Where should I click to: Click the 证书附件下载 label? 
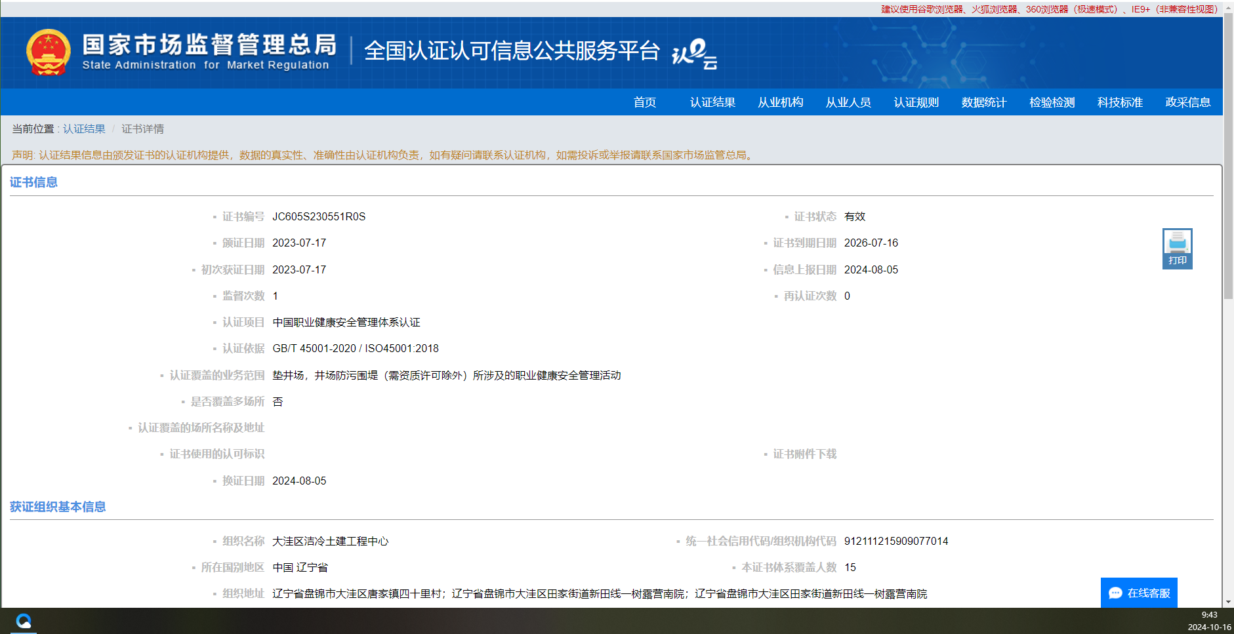804,454
